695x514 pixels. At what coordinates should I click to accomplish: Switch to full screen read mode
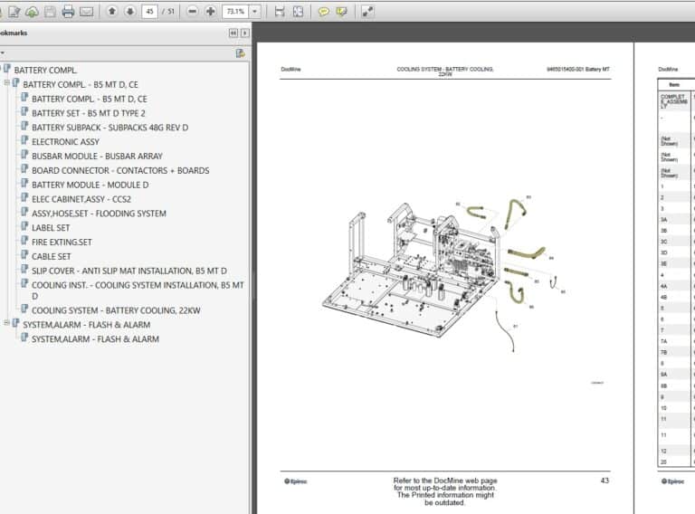point(367,12)
